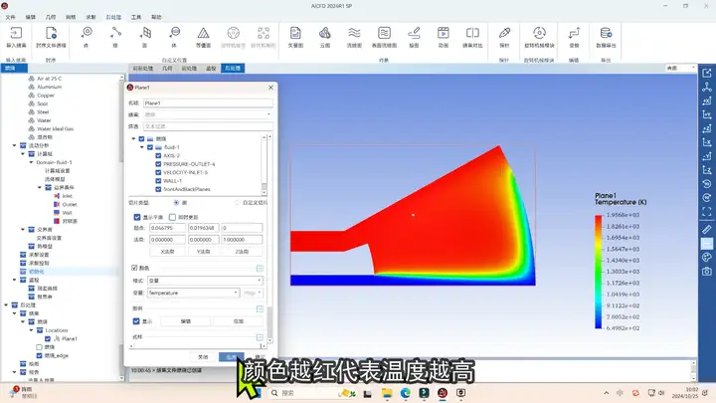Open the 文件 (File) menu

tap(11, 17)
